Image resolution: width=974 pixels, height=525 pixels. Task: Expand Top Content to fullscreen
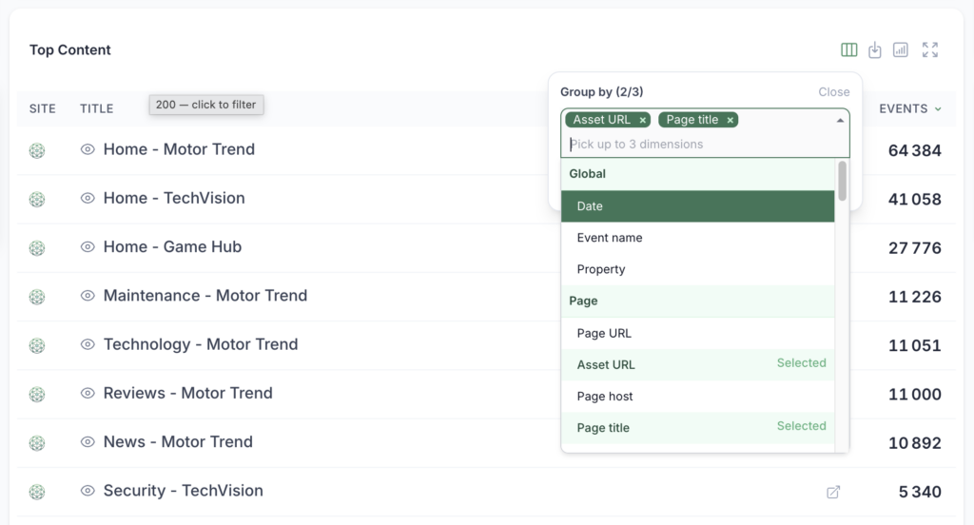coord(930,49)
